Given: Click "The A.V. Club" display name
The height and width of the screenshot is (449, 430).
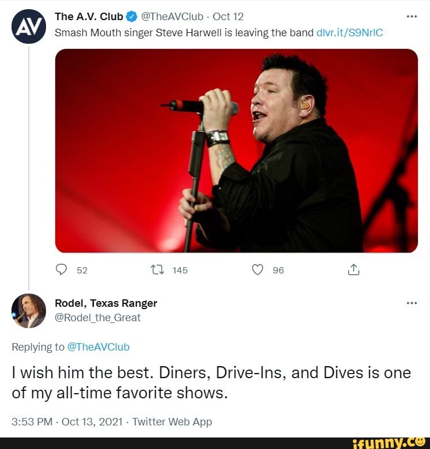Looking at the screenshot, I should click(89, 17).
